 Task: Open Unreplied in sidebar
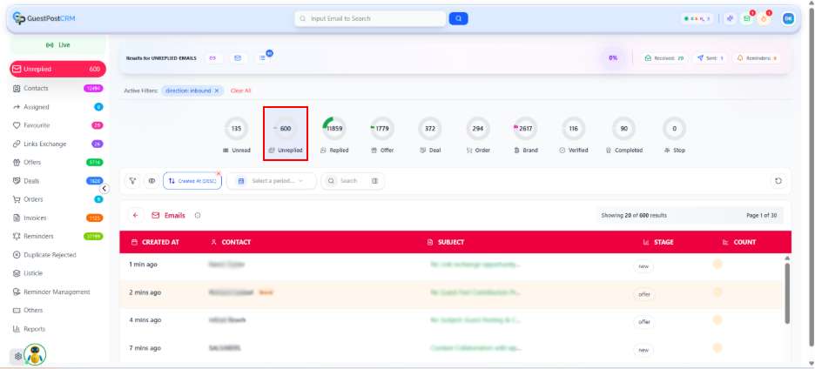coord(57,69)
